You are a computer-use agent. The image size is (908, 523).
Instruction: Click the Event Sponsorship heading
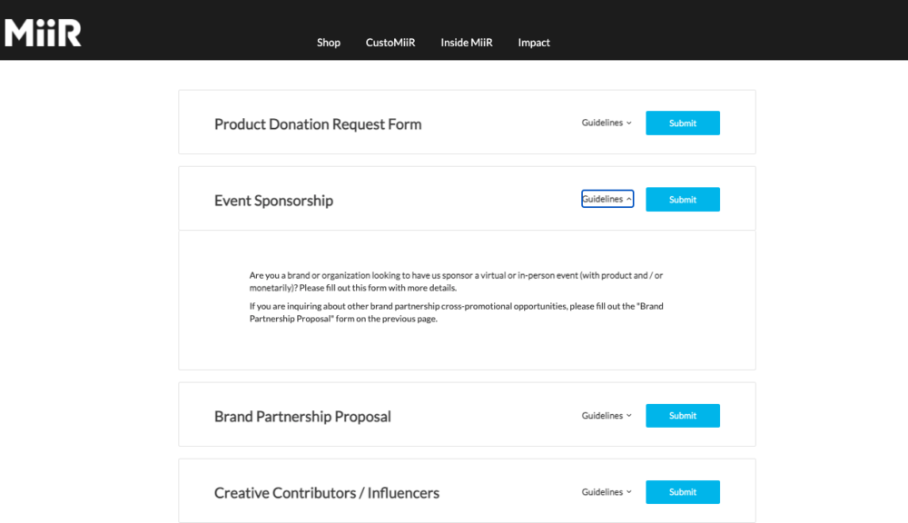point(273,201)
